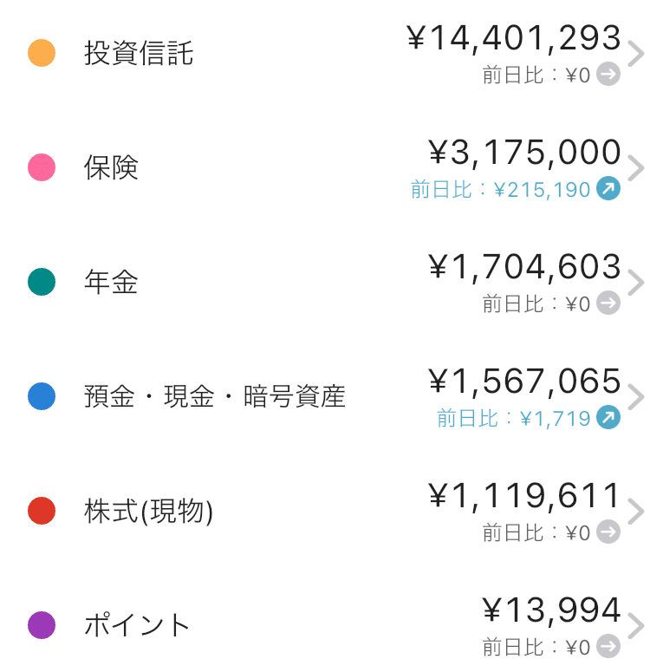The width and height of the screenshot is (650, 672).
Task: Open details via ポイント chevron
Action: [636, 626]
